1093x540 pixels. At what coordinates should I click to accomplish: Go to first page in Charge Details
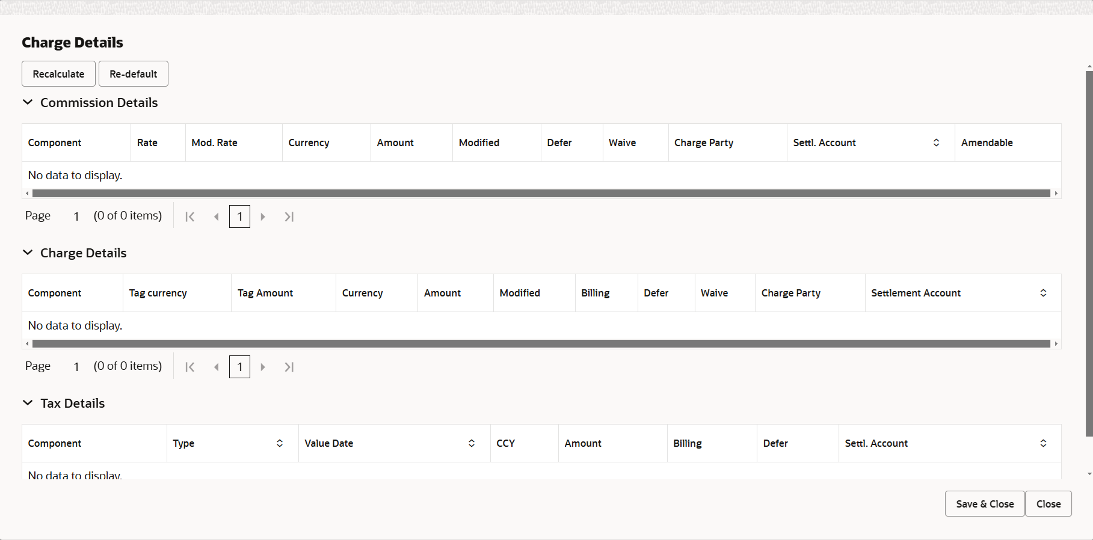point(190,367)
